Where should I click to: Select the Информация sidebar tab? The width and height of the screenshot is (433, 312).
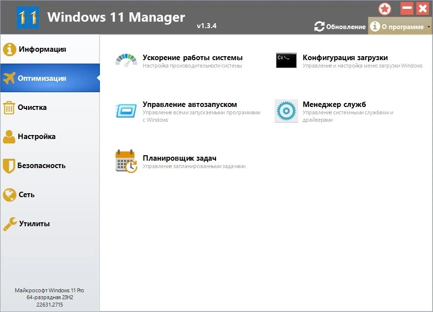pyautogui.click(x=50, y=49)
